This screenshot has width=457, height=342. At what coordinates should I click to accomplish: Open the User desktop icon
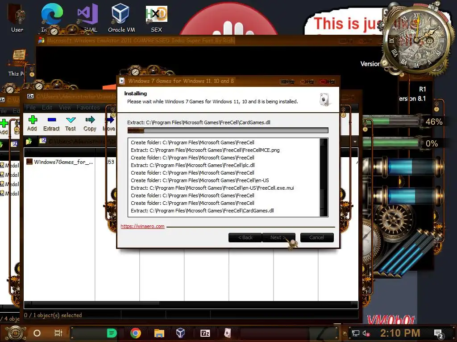17,18
